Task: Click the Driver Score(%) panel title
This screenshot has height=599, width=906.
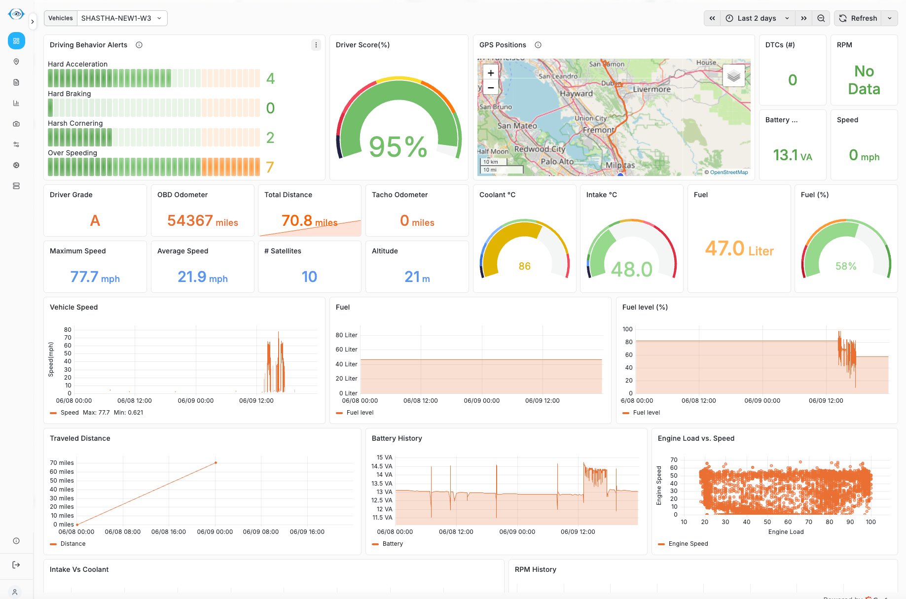Action: coord(362,45)
